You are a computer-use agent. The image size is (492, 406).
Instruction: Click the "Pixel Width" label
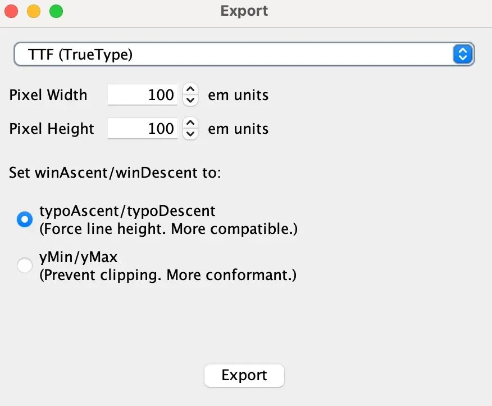[48, 95]
